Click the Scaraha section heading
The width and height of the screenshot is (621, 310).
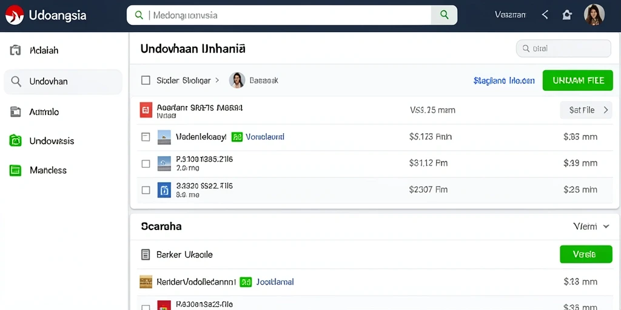click(x=161, y=226)
